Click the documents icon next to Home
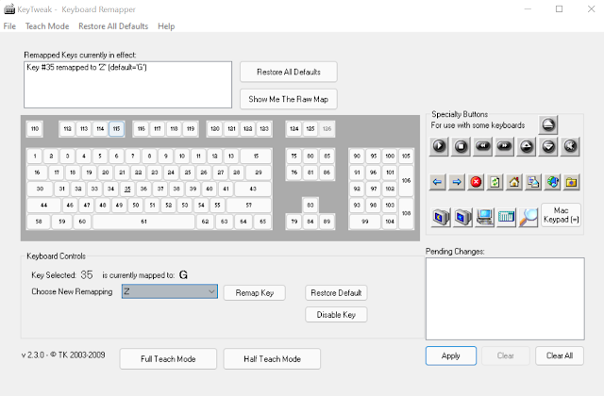 click(533, 182)
